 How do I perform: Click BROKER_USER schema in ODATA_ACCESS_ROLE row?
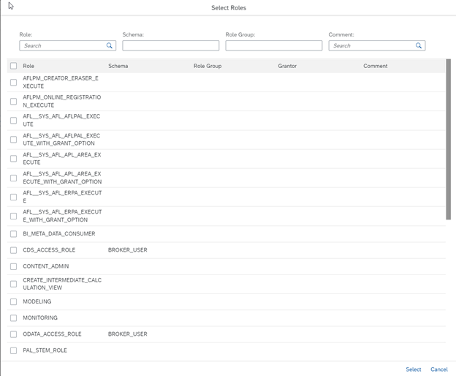point(128,334)
